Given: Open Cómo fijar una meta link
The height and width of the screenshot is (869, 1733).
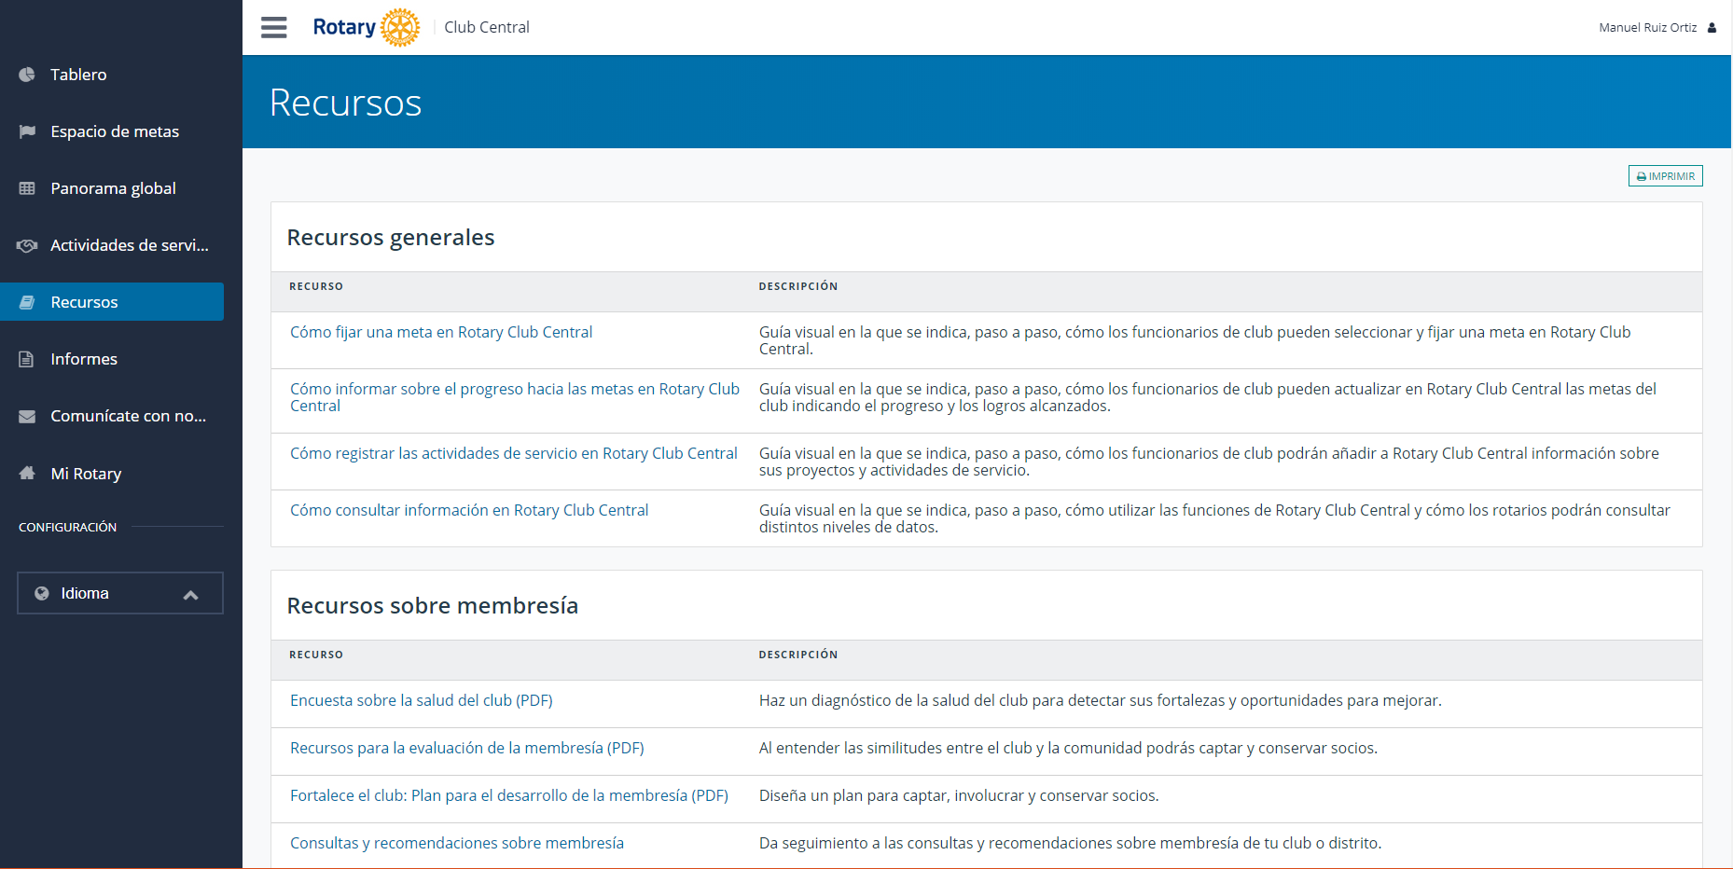Looking at the screenshot, I should pos(441,332).
